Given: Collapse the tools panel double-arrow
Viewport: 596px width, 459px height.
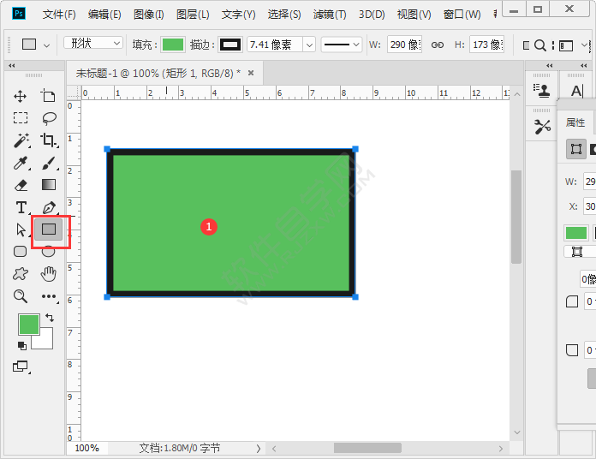Looking at the screenshot, I should click(x=12, y=66).
